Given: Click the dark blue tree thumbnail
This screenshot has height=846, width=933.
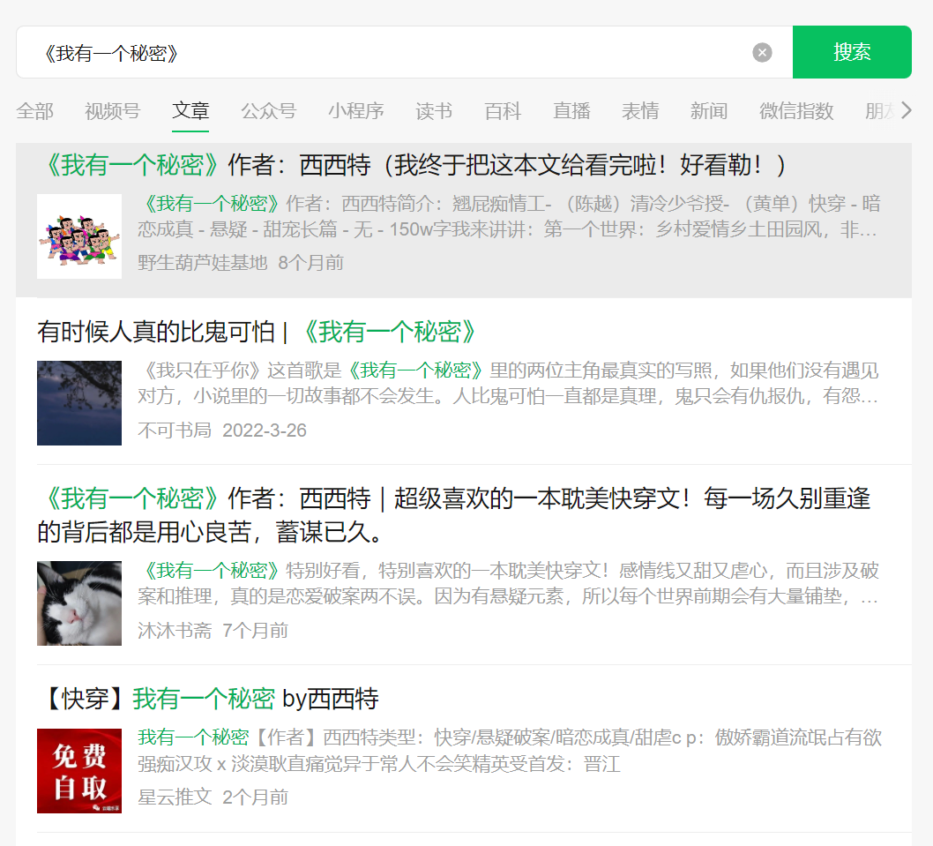Looking at the screenshot, I should pos(79,403).
